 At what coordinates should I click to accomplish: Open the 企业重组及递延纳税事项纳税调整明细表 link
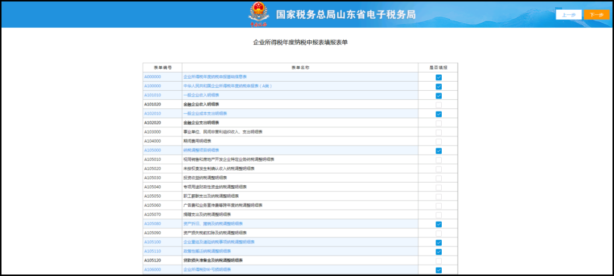pyautogui.click(x=219, y=241)
